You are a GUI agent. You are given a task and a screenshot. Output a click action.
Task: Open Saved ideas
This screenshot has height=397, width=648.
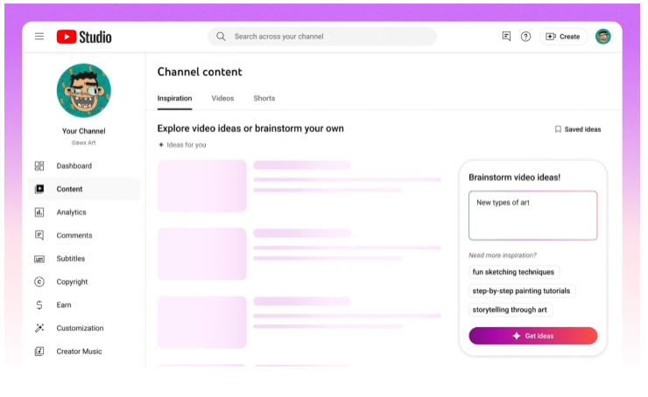coord(578,129)
